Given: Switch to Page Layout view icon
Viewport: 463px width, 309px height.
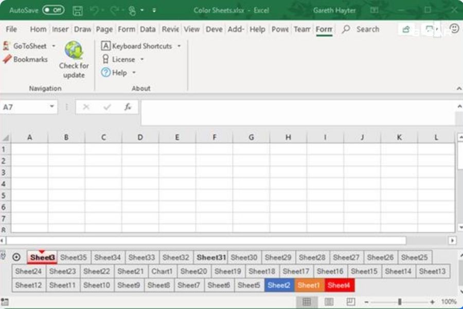Looking at the screenshot, I should point(329,302).
